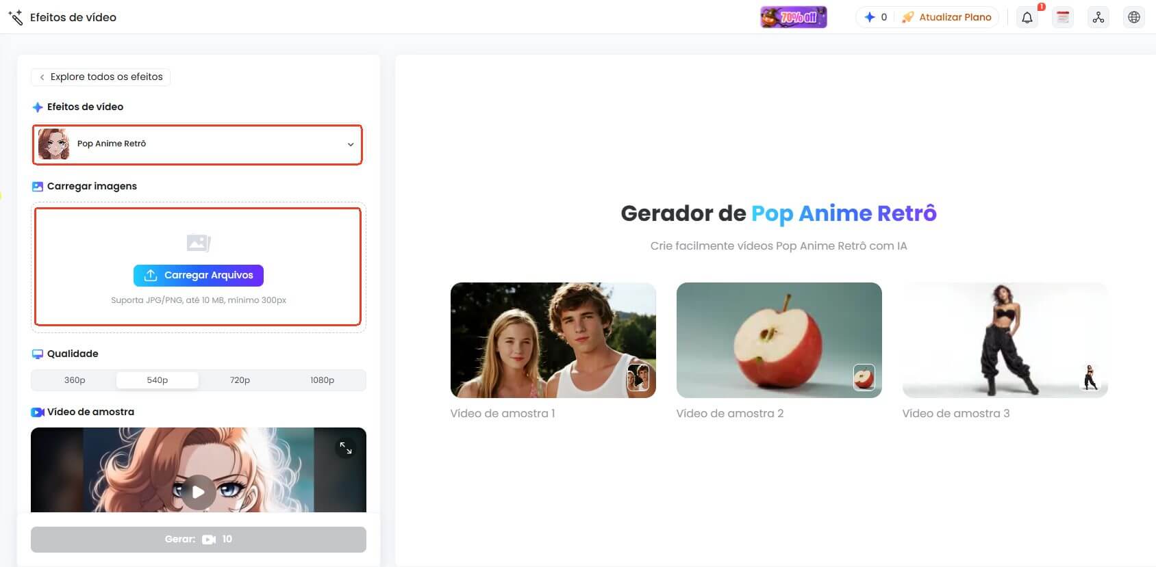Click small dancer source badge on sample 3
This screenshot has height=567, width=1156.
(x=1090, y=378)
